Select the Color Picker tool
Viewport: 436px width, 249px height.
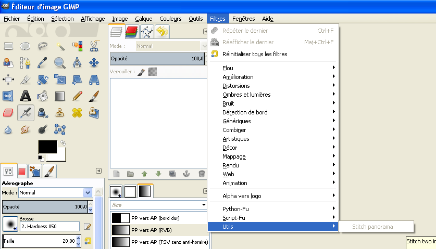point(43,63)
